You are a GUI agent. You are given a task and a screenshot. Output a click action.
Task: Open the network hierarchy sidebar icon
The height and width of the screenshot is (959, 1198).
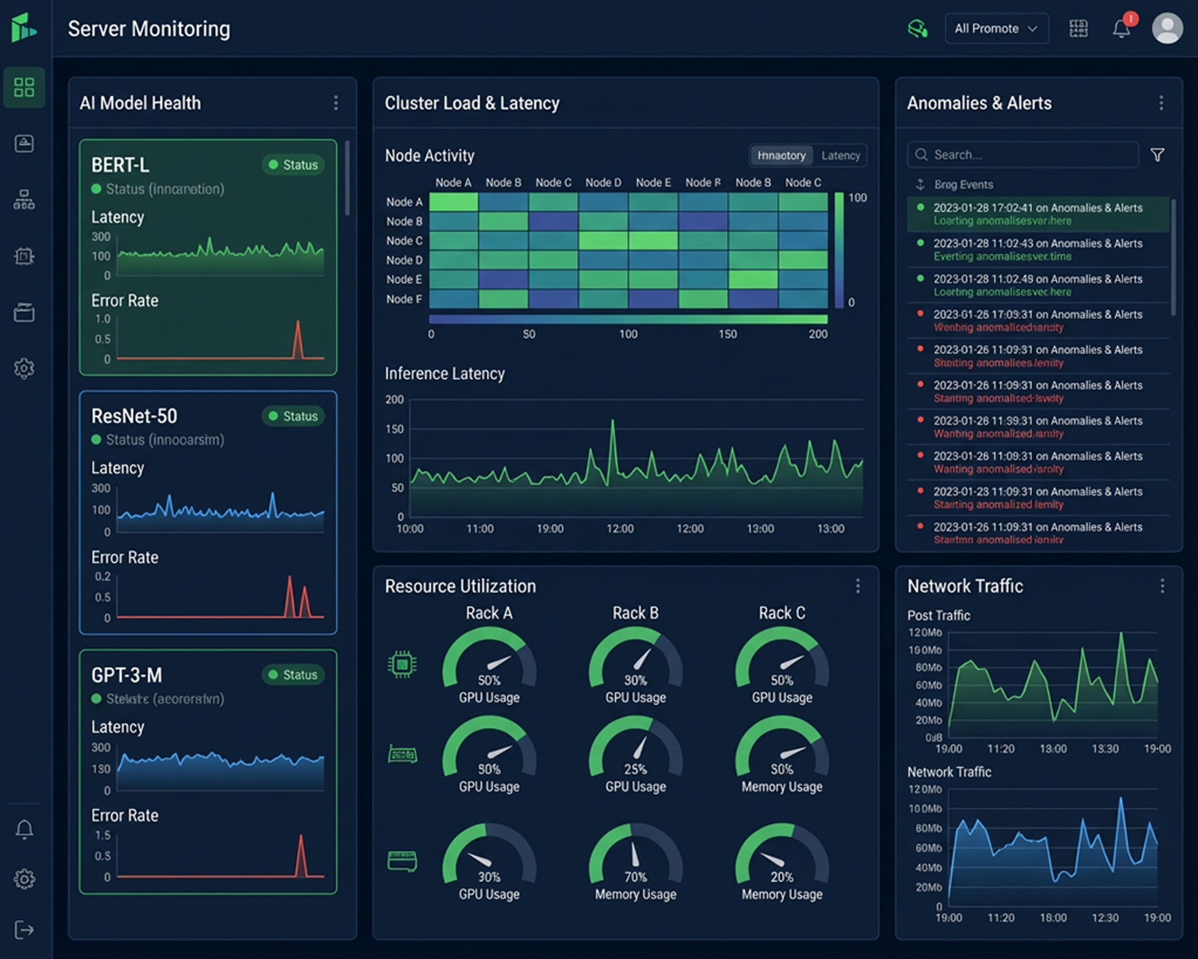24,200
